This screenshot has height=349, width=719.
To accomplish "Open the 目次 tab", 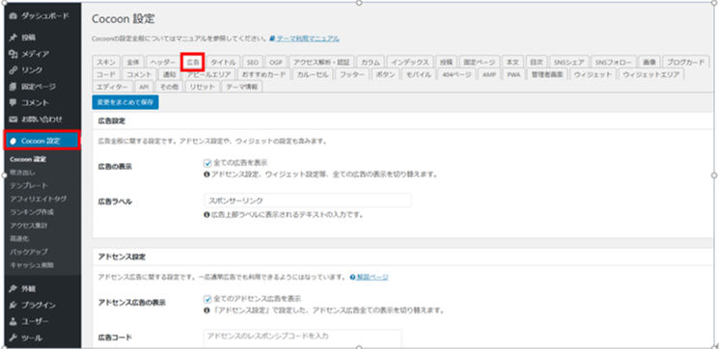I will tap(536, 63).
